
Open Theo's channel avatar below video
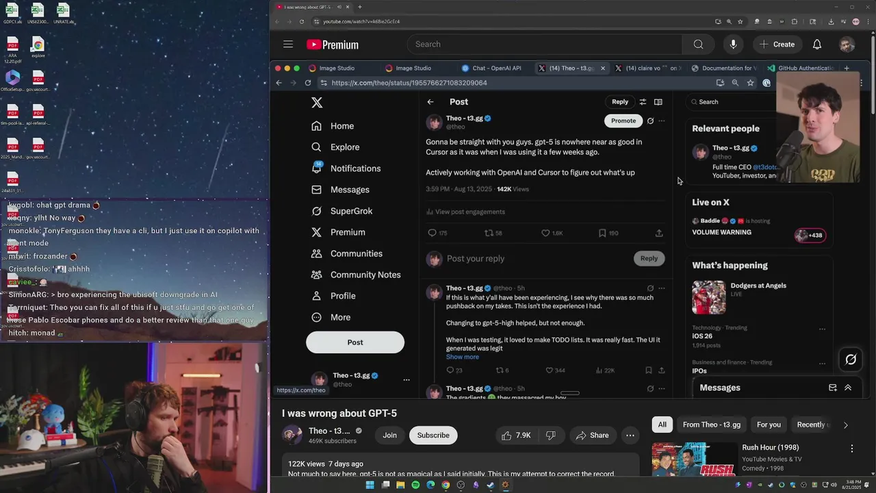(x=292, y=435)
